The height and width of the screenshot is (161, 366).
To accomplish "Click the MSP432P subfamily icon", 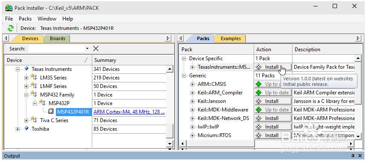I will coord(42,103).
